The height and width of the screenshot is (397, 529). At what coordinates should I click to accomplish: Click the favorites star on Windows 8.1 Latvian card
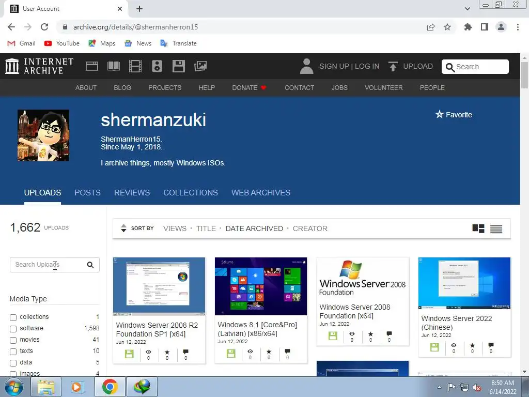pyautogui.click(x=269, y=352)
